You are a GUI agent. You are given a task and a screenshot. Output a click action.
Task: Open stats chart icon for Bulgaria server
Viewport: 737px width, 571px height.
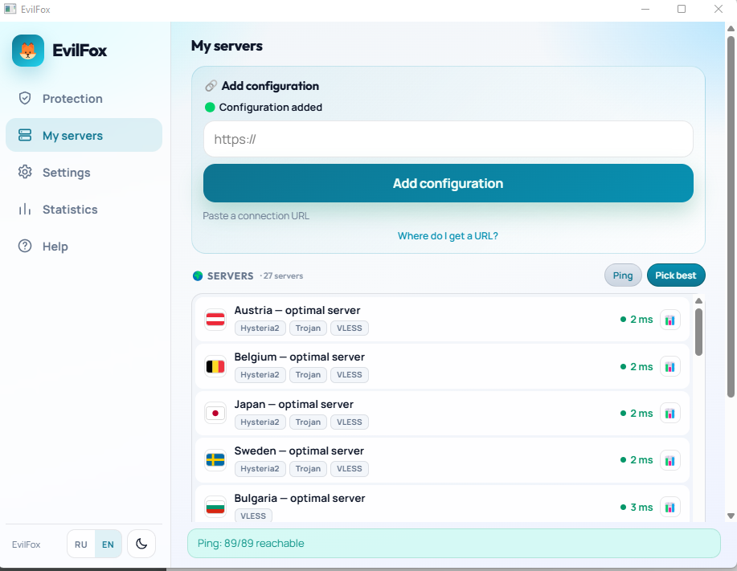tap(670, 507)
